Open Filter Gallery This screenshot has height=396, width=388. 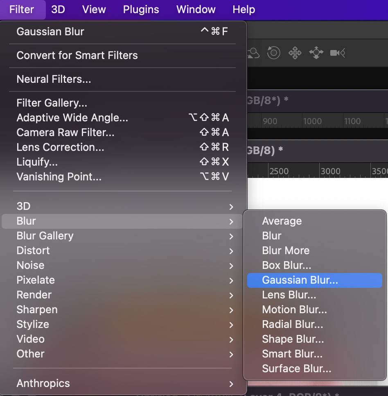click(122, 103)
